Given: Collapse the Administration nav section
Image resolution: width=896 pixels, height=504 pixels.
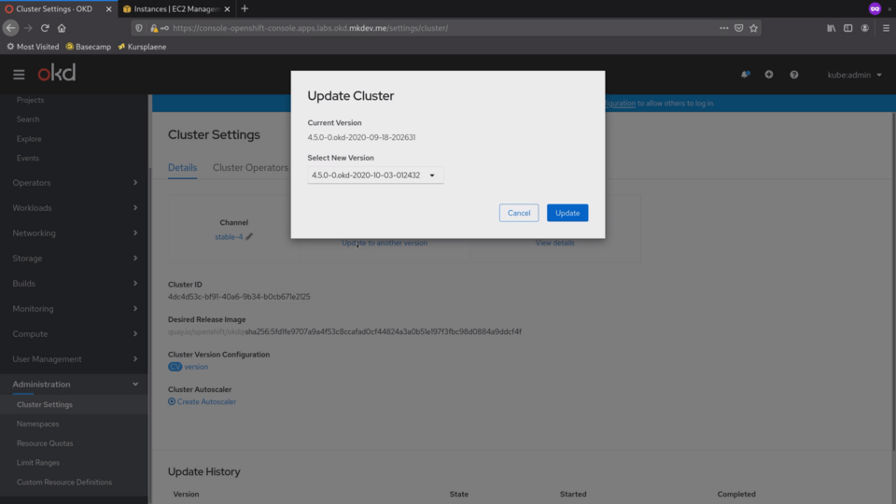Looking at the screenshot, I should point(75,384).
